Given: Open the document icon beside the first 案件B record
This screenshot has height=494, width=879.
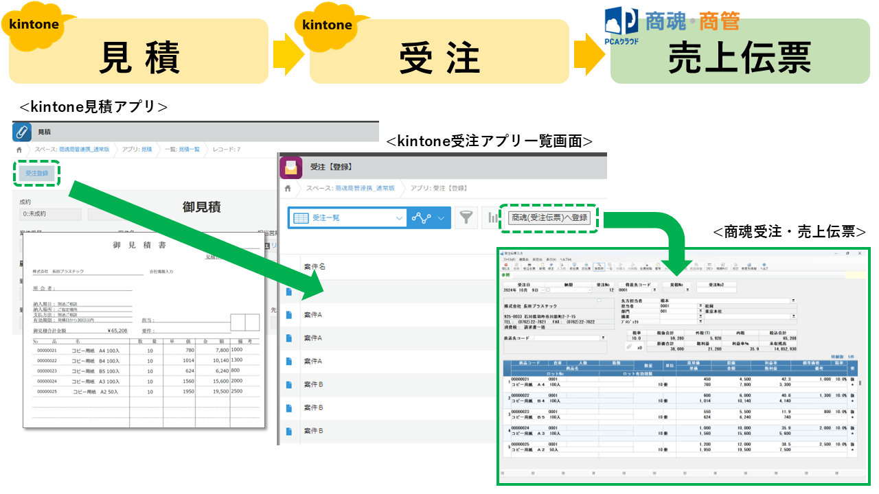Looking at the screenshot, I should pos(289,384).
